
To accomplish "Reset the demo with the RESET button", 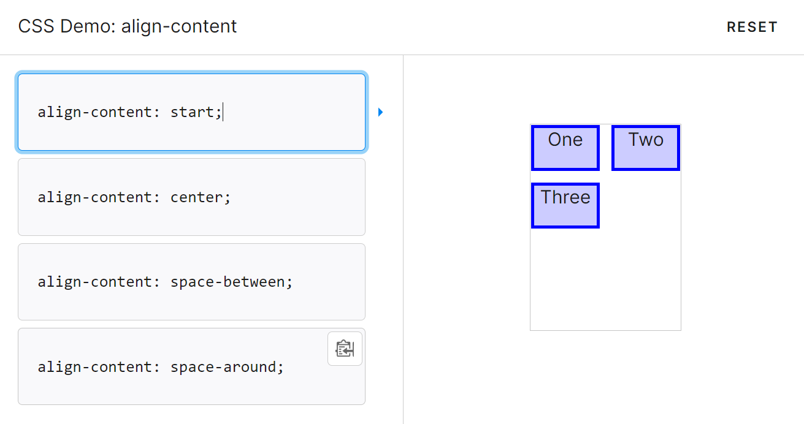I will (752, 27).
